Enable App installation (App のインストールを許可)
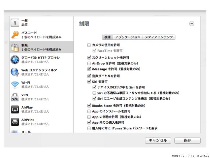This screenshot has height=158, width=210. coord(89,111)
